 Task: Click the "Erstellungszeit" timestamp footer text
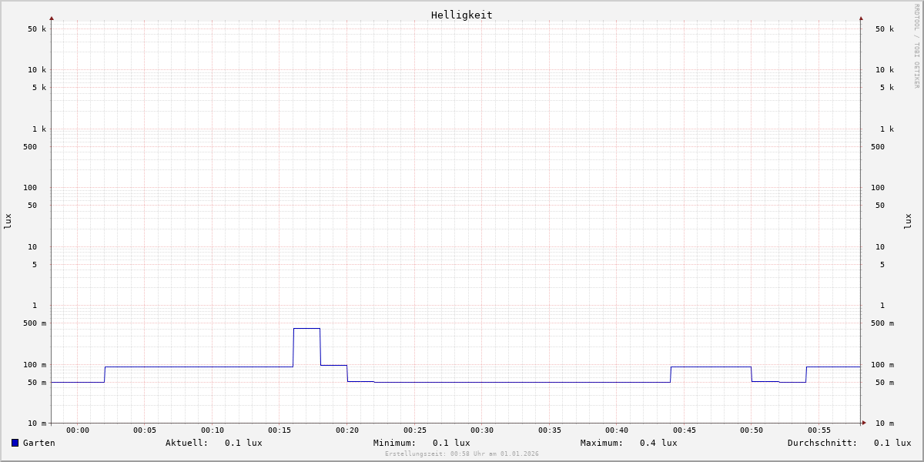(x=462, y=454)
